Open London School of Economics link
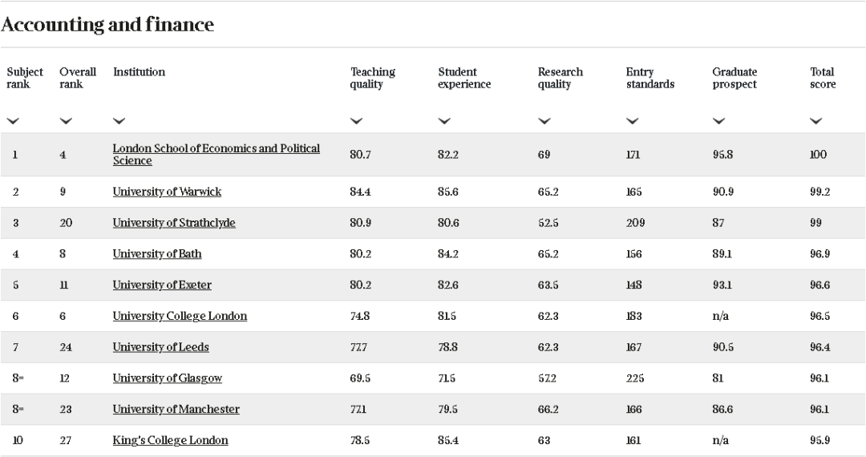The width and height of the screenshot is (866, 457). click(216, 154)
